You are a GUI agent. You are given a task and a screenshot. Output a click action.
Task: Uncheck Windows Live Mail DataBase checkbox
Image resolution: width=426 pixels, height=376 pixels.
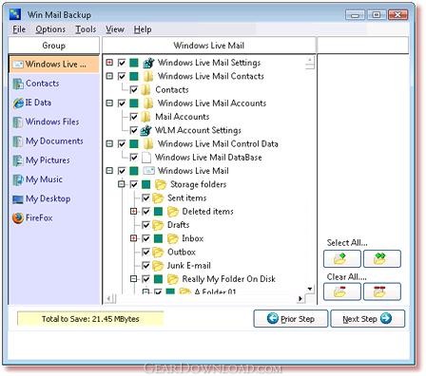click(134, 158)
